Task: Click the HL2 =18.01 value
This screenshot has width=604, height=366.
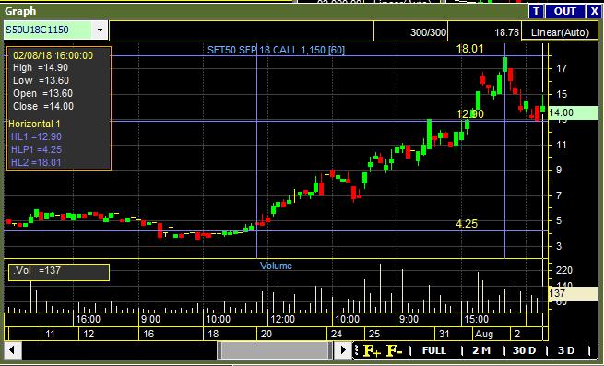Action: click(36, 162)
